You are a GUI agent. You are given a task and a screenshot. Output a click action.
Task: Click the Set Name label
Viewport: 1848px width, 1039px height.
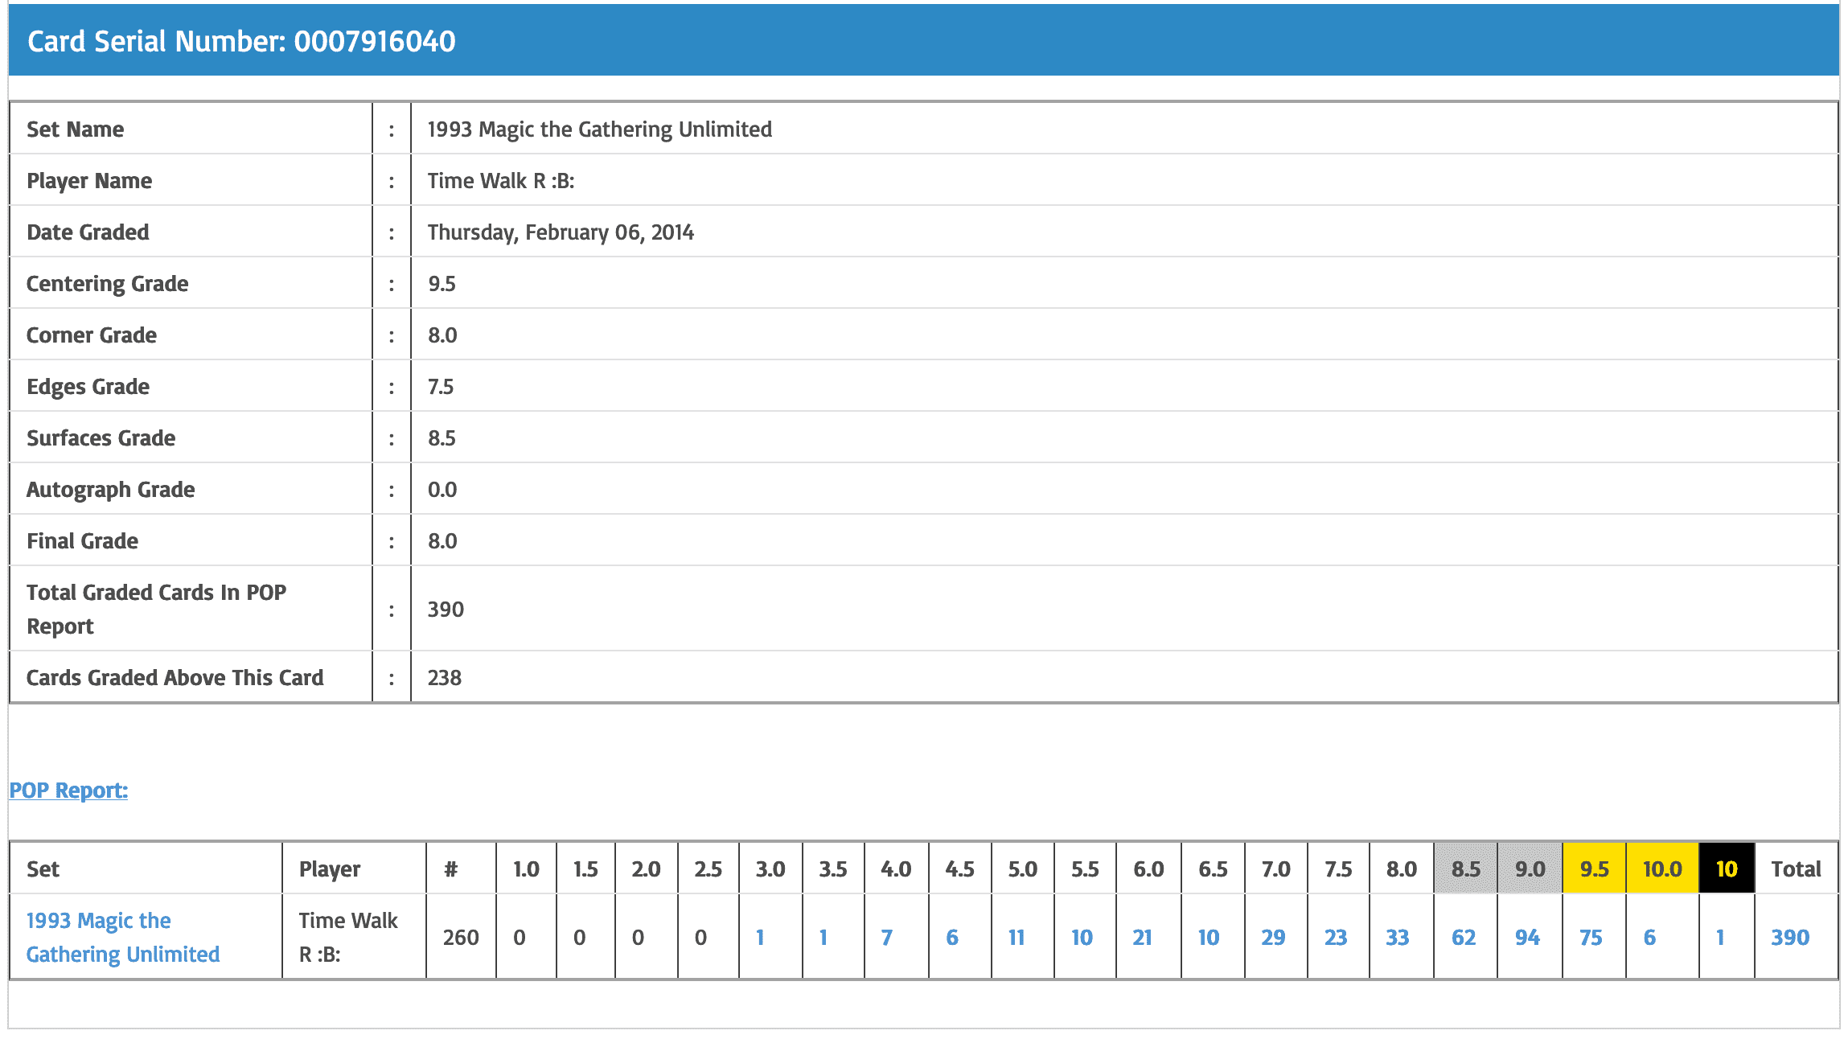pyautogui.click(x=75, y=129)
